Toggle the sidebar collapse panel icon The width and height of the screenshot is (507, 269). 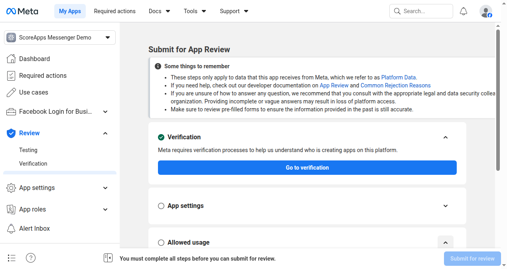108,258
